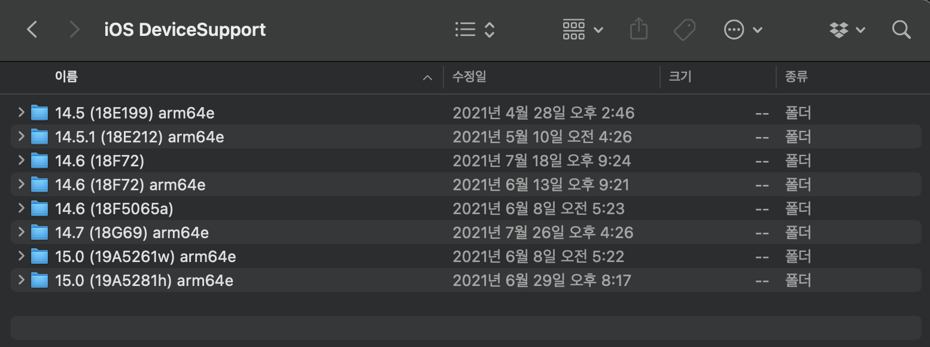Click the 종류 column header
Screen dimensions: 930x347
coord(796,77)
